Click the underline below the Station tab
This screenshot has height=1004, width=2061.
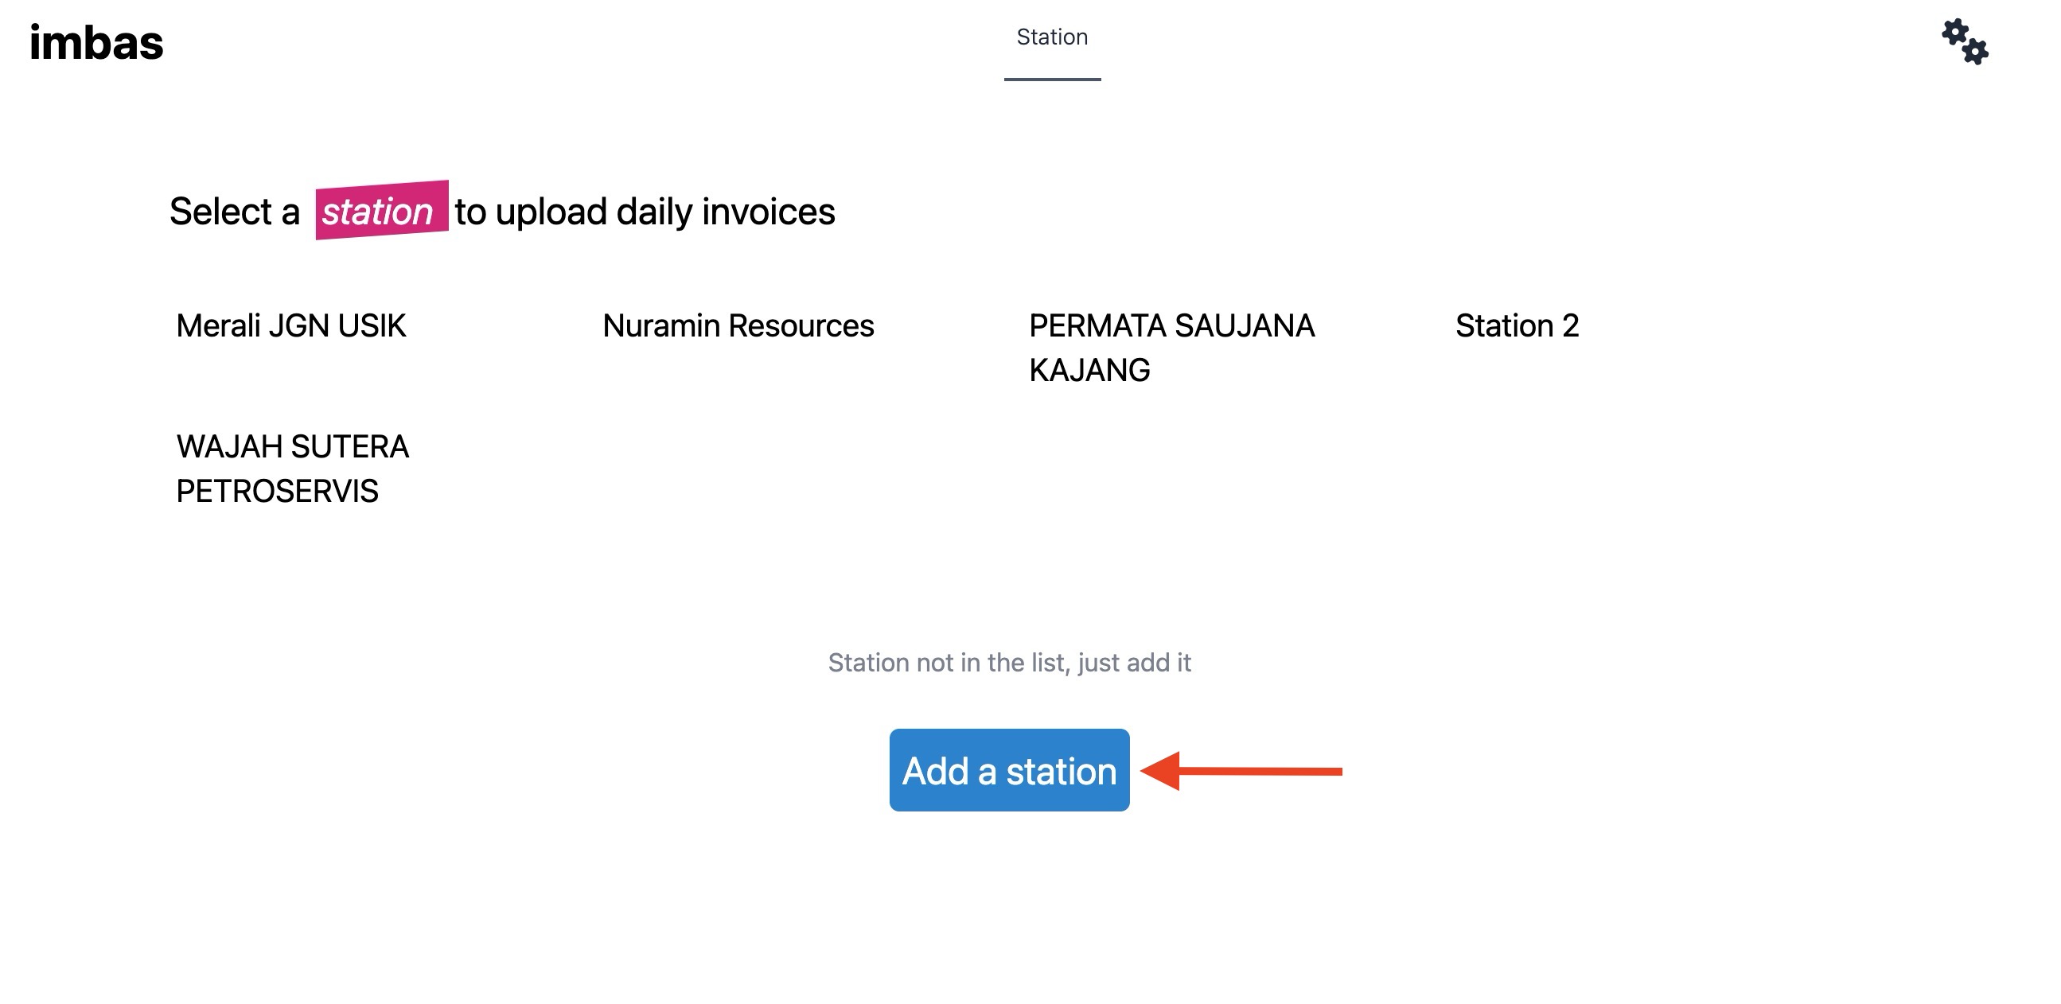coord(1051,80)
